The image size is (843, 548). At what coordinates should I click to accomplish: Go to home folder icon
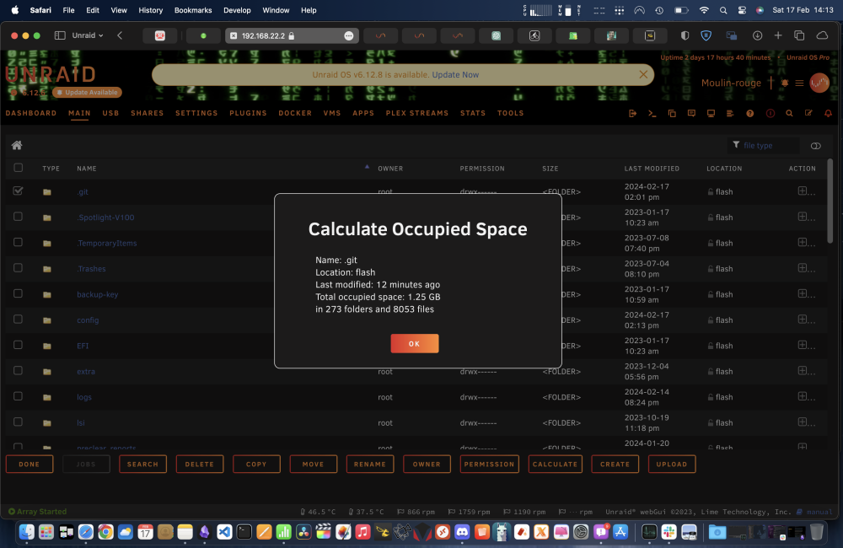pos(17,145)
